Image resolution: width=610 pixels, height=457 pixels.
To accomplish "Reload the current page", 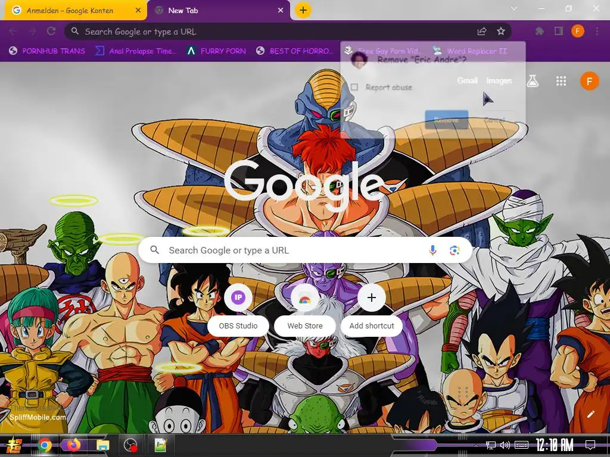I will (51, 32).
